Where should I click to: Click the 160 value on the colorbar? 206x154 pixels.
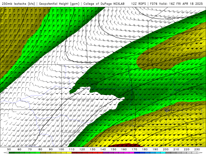pyautogui.click(x=124, y=149)
